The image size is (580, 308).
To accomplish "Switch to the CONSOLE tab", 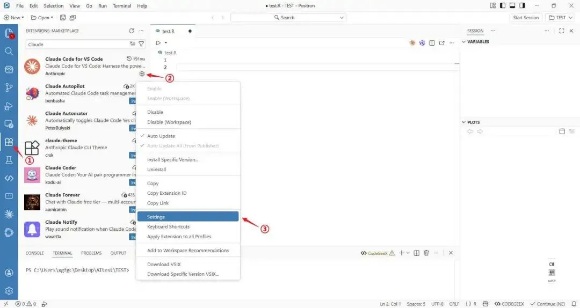I will (x=34, y=253).
